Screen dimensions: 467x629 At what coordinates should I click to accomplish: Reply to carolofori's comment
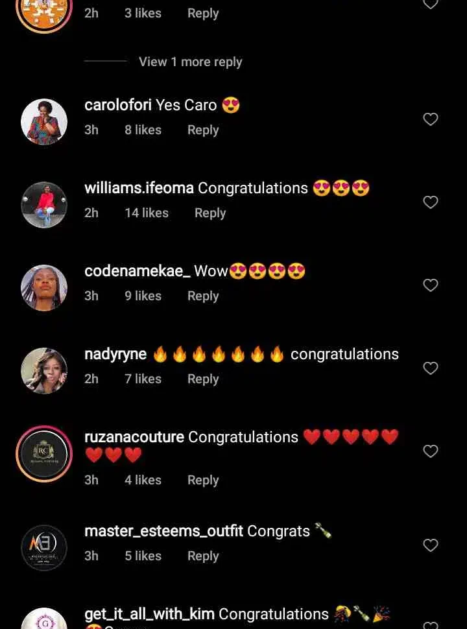point(203,130)
